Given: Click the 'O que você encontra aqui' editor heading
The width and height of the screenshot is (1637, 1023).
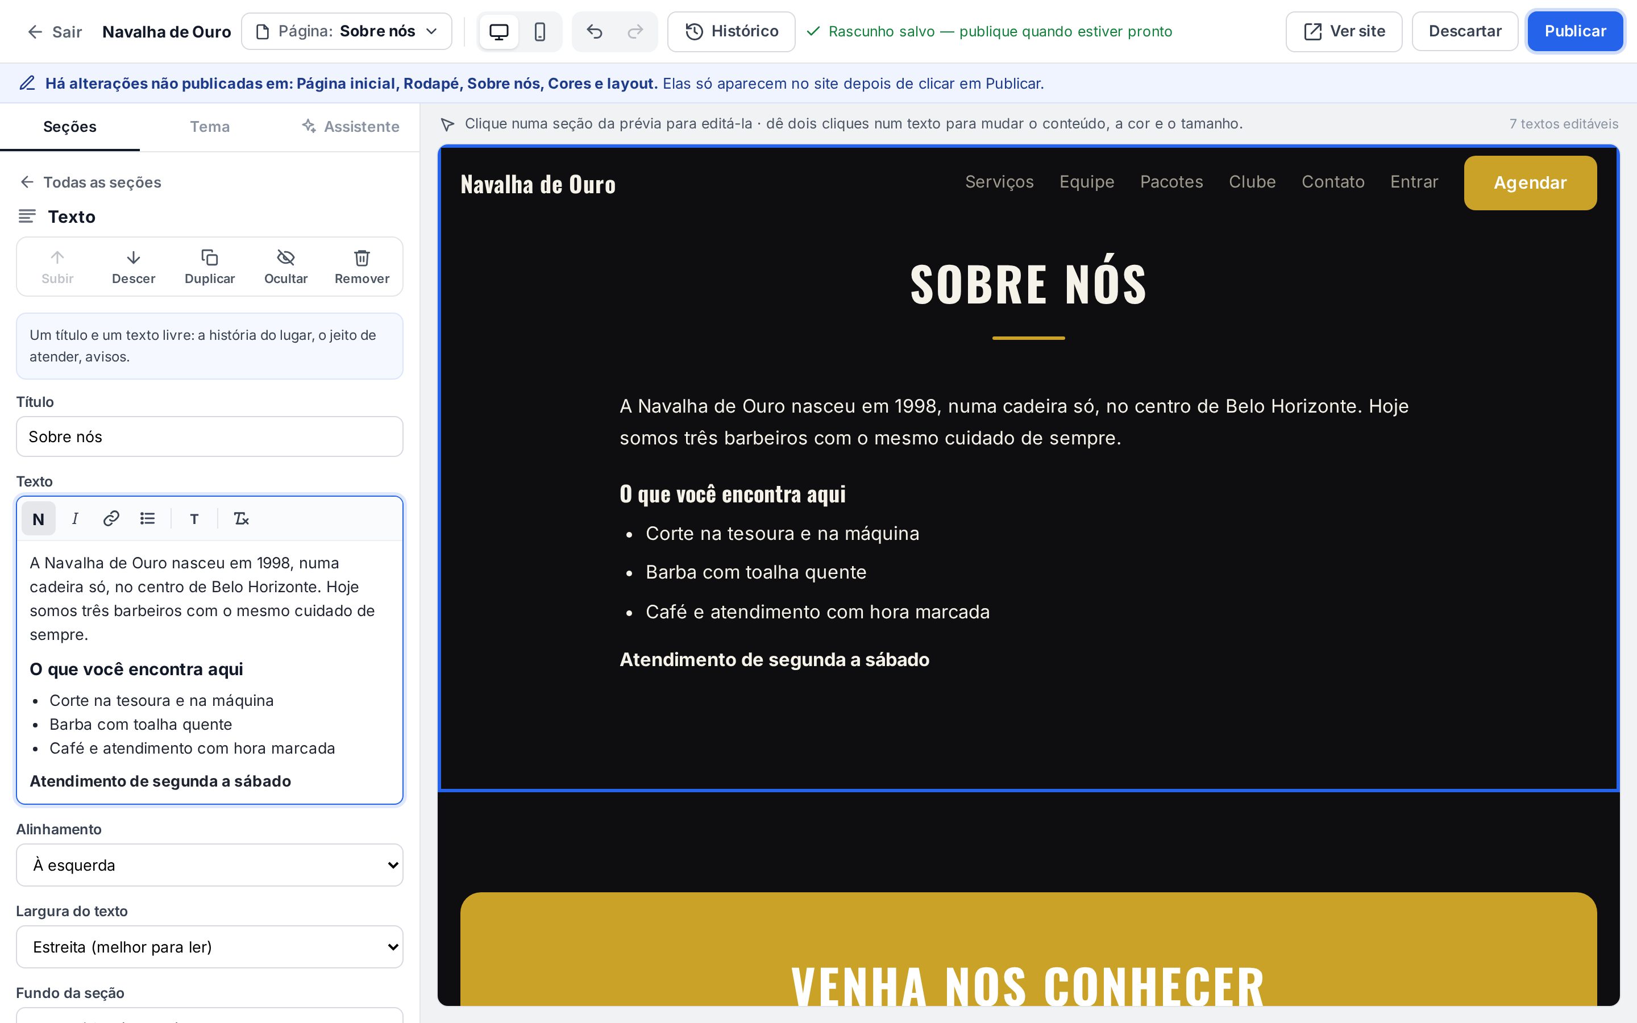Looking at the screenshot, I should [x=136, y=669].
